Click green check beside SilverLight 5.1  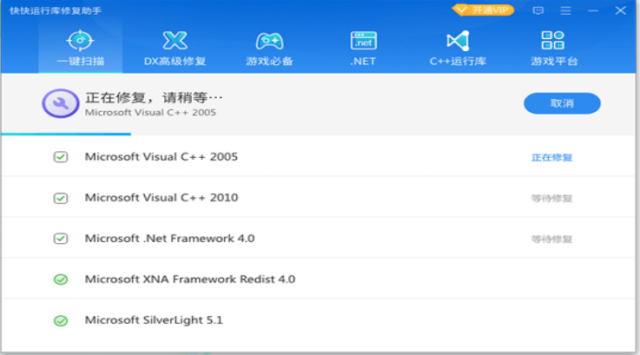pyautogui.click(x=61, y=321)
